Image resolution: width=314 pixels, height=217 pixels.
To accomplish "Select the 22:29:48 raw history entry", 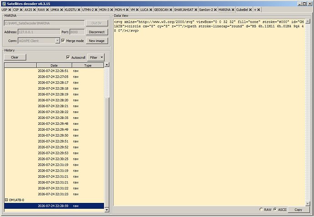I will tap(54, 123).
